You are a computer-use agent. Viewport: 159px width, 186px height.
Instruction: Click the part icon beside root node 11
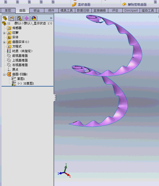point(4,23)
